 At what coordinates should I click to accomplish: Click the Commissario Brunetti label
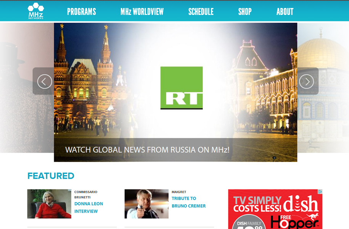pos(86,195)
